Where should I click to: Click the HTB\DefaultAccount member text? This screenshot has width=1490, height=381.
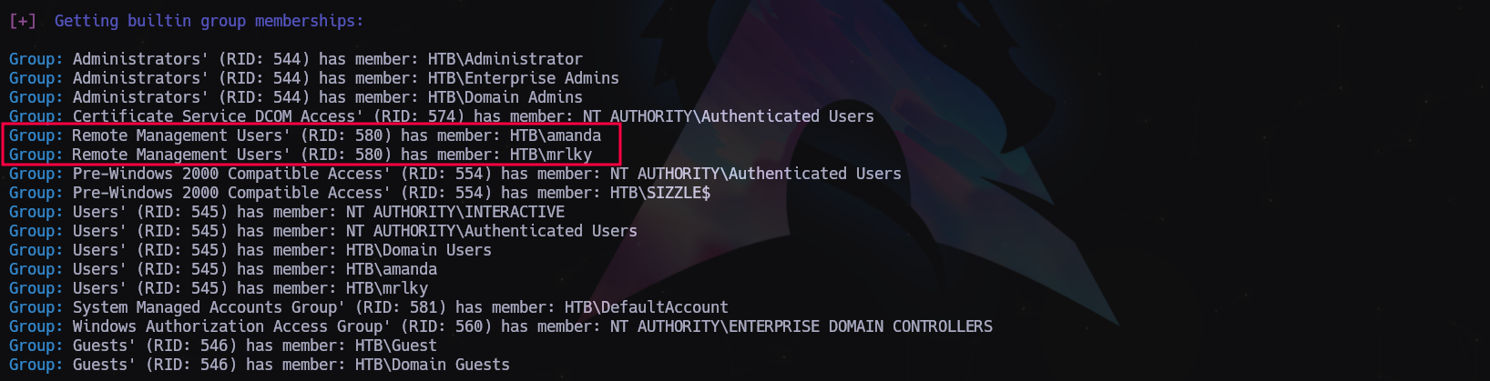click(x=646, y=307)
